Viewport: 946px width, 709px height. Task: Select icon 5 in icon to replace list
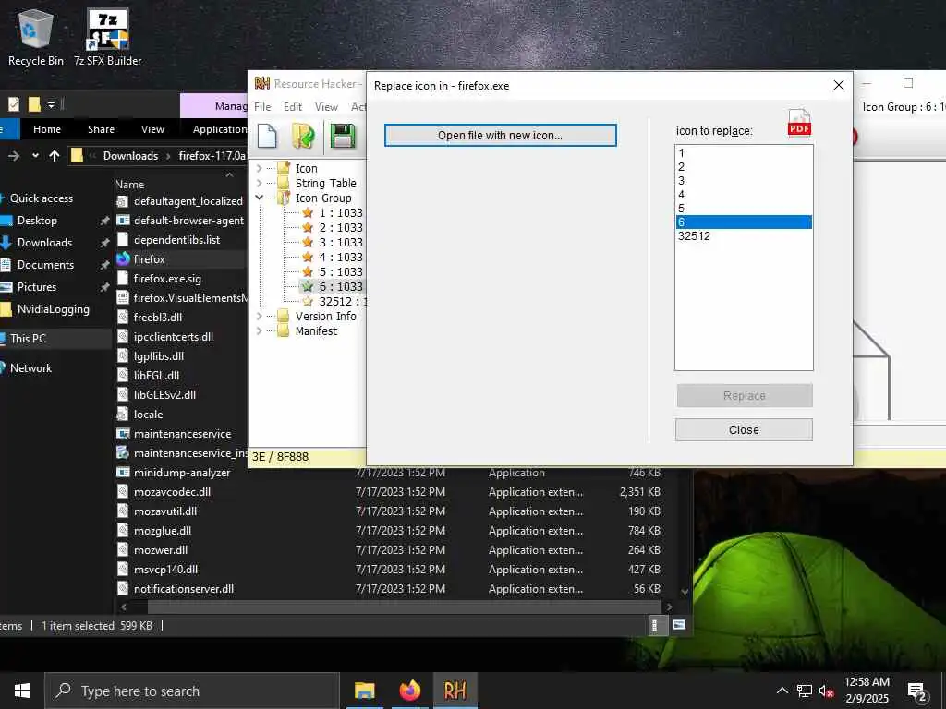[x=744, y=209]
